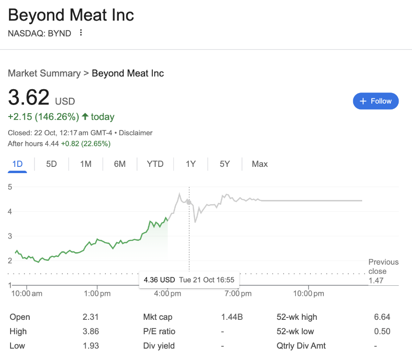
Task: Show the 1Y price history
Action: tap(191, 164)
